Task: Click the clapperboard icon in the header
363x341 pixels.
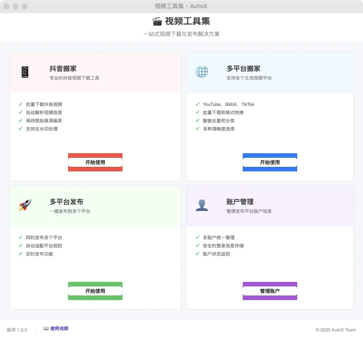Action: click(157, 21)
